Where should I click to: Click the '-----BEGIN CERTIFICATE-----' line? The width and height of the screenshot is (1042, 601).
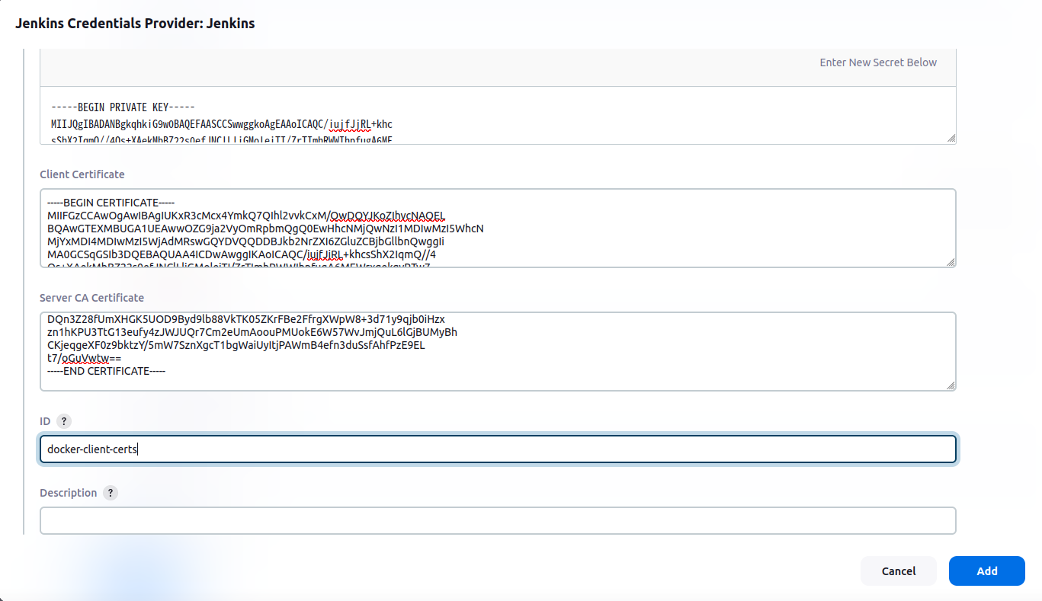pyautogui.click(x=111, y=203)
